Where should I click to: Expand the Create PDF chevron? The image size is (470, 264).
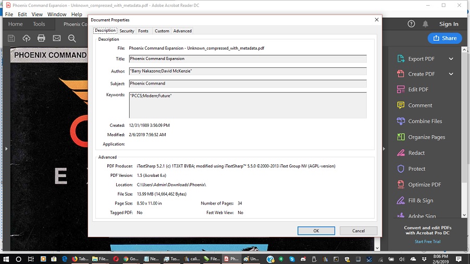click(451, 74)
